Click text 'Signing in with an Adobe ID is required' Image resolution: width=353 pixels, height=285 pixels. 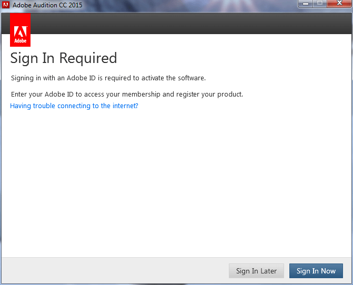[71, 78]
